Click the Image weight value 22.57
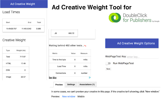This screenshot has height=101, width=162. point(23,77)
